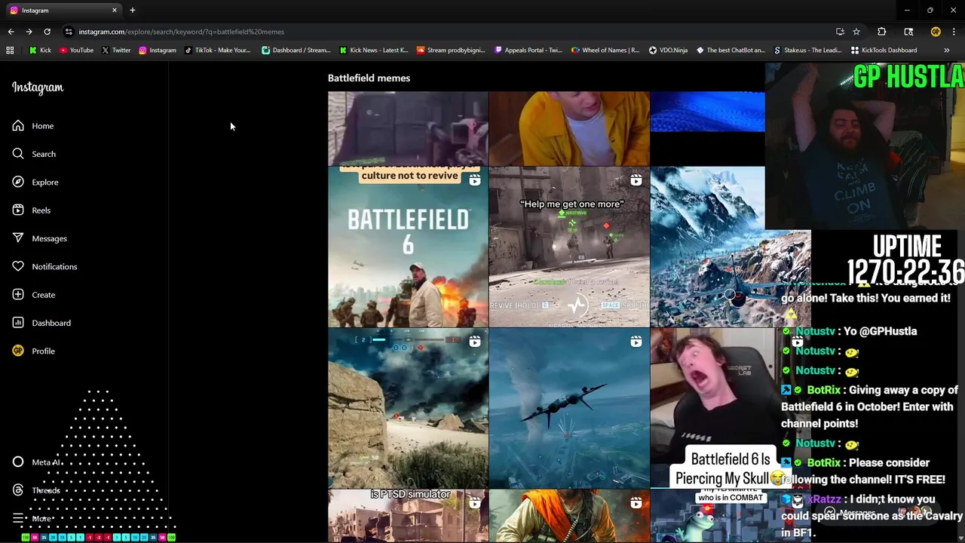
Task: Open the Search item in the sidebar
Action: (34, 154)
